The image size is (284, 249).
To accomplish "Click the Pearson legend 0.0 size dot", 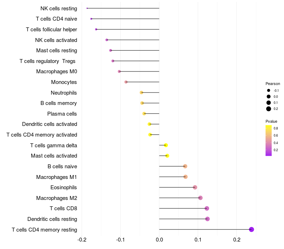I will click(x=269, y=96).
